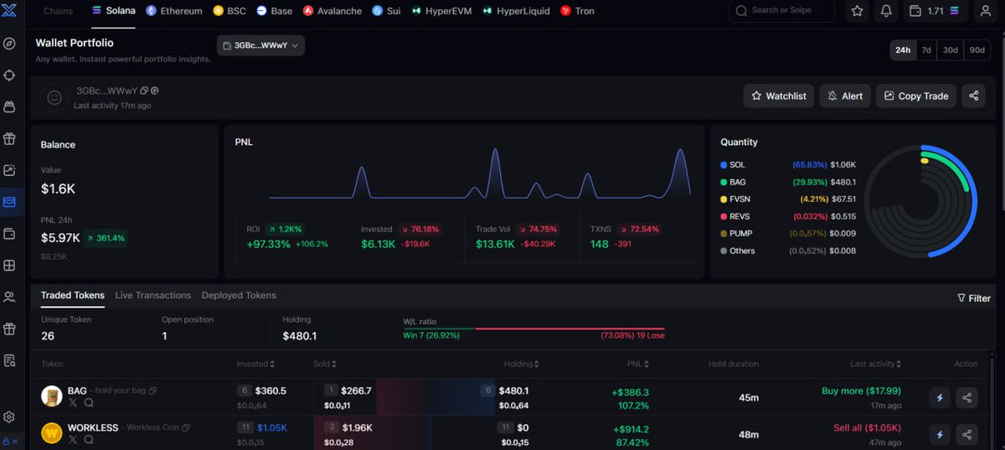The image size is (1005, 450).
Task: Click the X logo at top-left
Action: [x=9, y=11]
